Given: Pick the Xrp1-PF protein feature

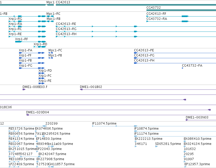Looking at the screenshot, I should (x=25, y=55).
